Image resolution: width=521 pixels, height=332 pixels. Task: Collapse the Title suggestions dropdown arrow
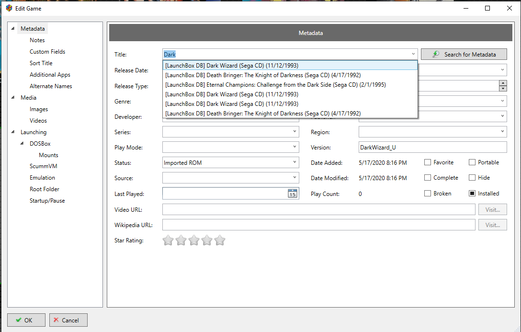click(413, 54)
